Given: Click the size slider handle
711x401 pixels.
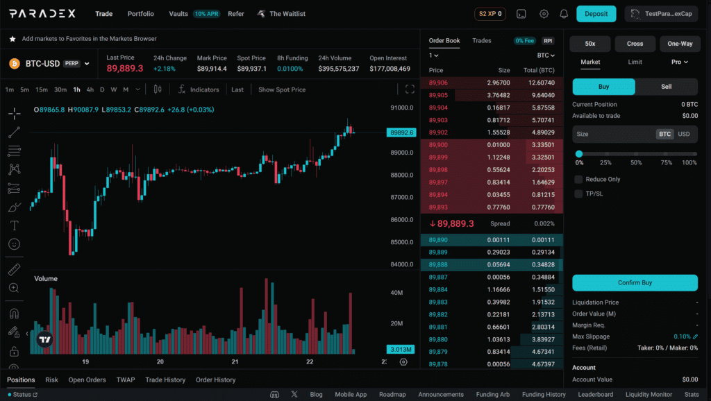Looking at the screenshot, I should [579, 154].
